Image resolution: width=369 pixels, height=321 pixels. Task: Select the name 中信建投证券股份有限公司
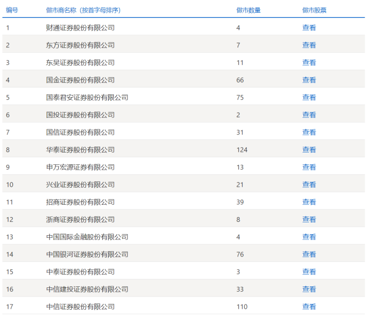click(x=87, y=289)
